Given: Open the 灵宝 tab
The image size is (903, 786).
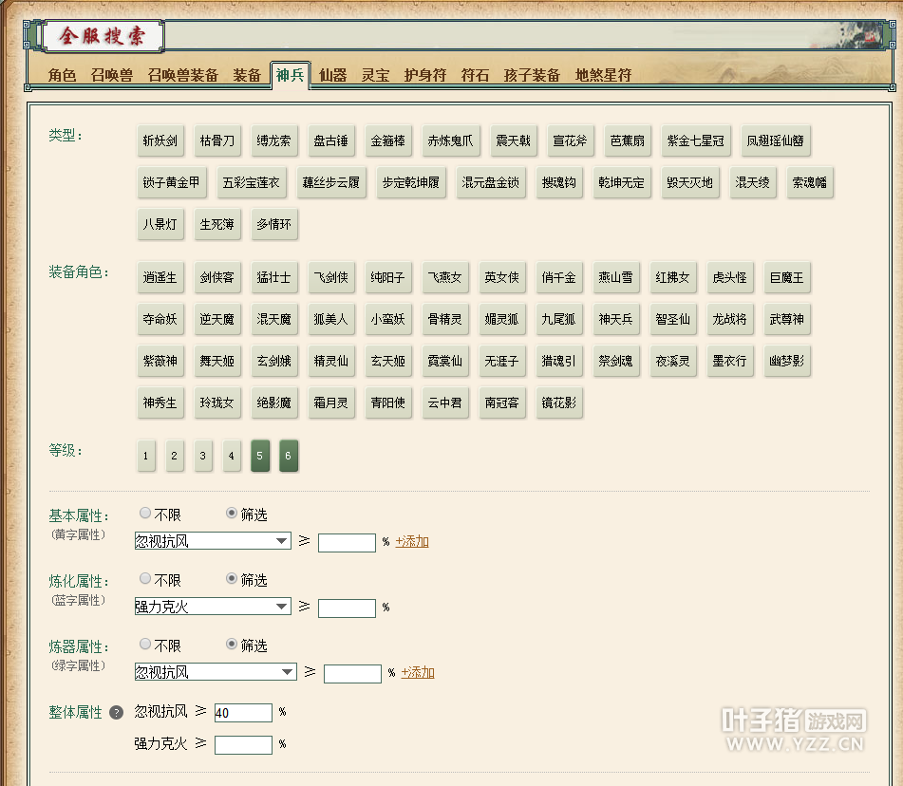Looking at the screenshot, I should (x=375, y=75).
